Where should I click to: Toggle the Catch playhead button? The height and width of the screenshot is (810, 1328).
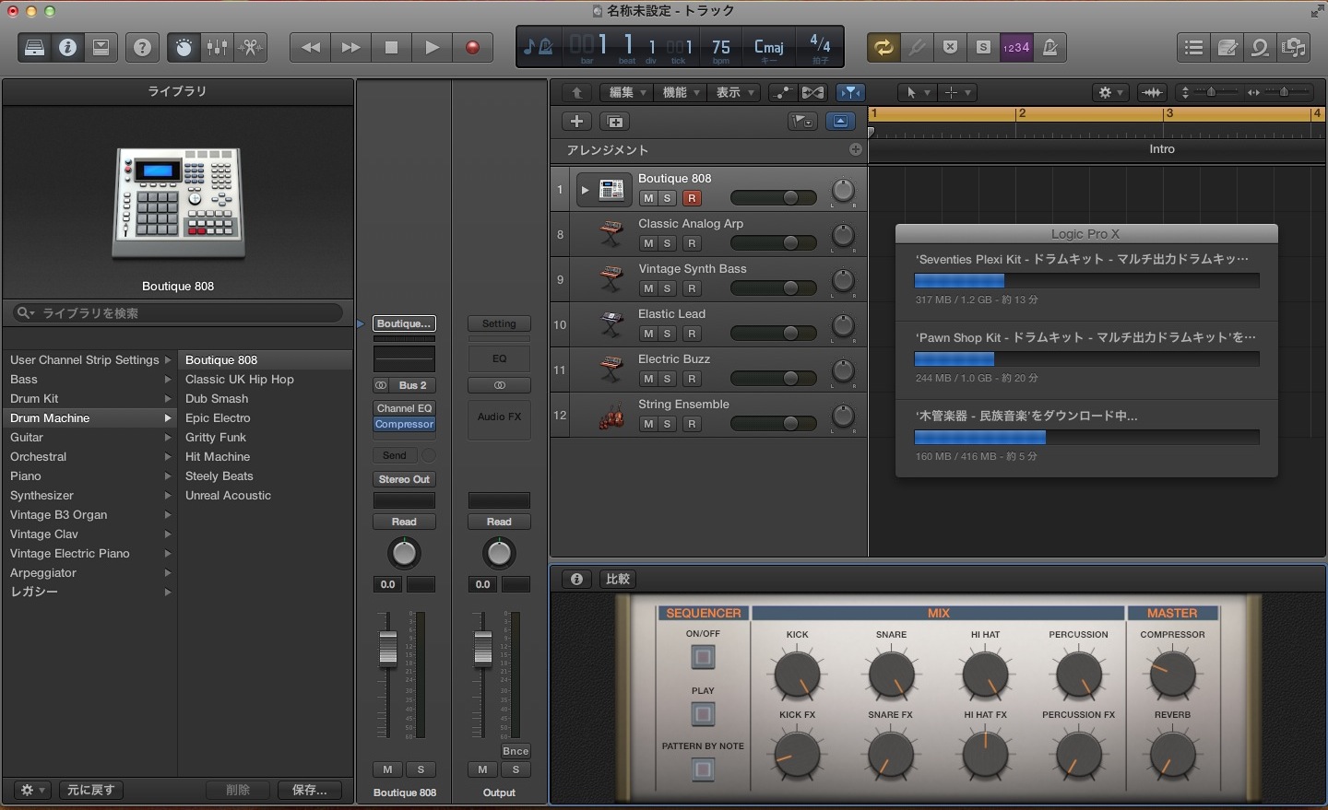[x=850, y=92]
